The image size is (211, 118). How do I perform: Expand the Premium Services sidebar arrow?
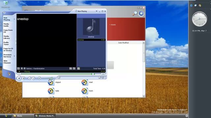[x=14, y=56]
